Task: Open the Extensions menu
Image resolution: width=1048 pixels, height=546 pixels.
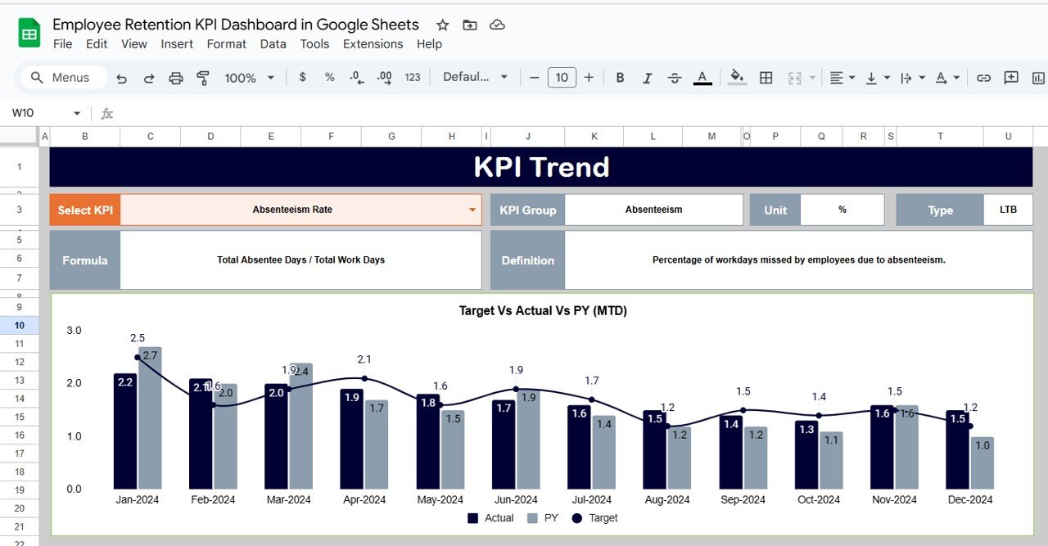Action: [x=373, y=44]
